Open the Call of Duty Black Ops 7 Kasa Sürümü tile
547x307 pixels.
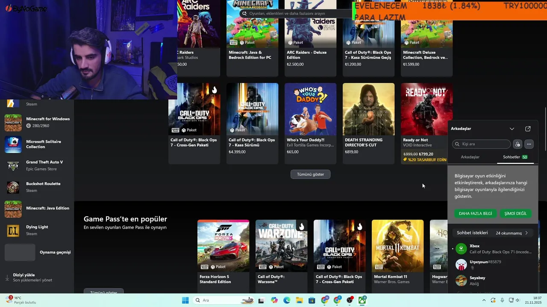pos(252,124)
